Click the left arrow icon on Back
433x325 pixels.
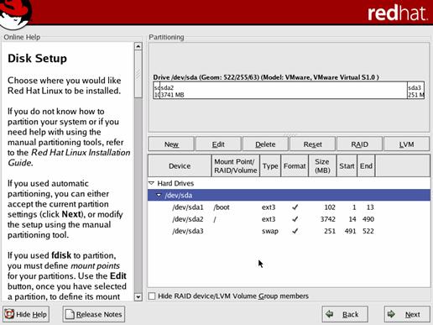tap(329, 314)
